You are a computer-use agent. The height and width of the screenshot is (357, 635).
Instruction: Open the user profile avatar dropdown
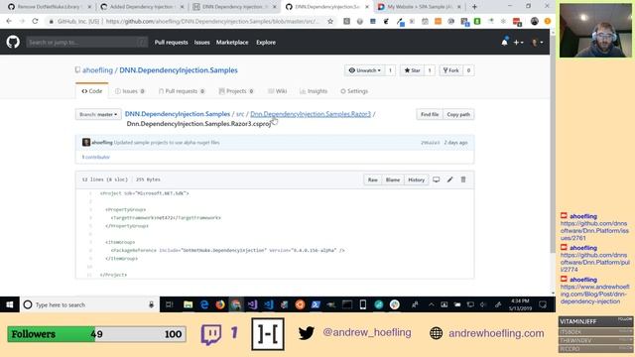coord(537,42)
